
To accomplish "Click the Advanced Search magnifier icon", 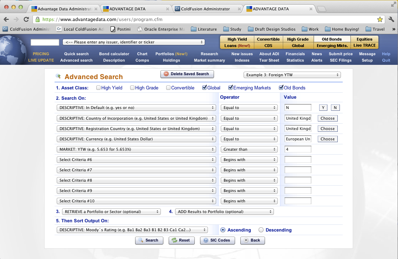I will tap(58, 76).
